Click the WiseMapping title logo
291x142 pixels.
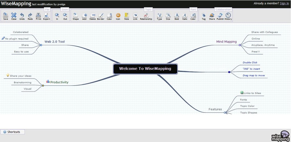[x=16, y=3]
